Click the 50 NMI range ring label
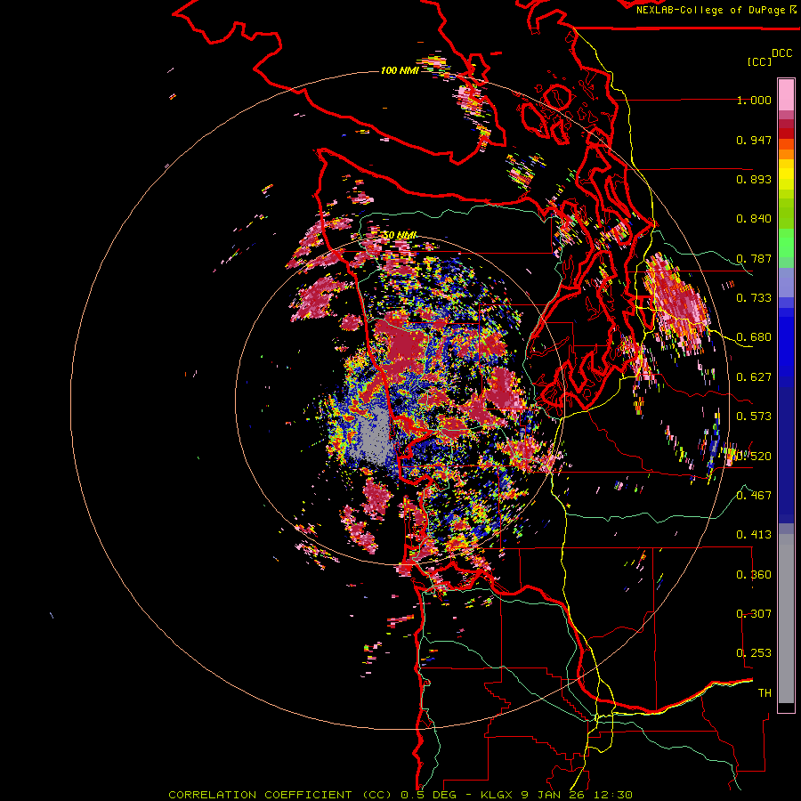801x801 pixels. coord(400,236)
